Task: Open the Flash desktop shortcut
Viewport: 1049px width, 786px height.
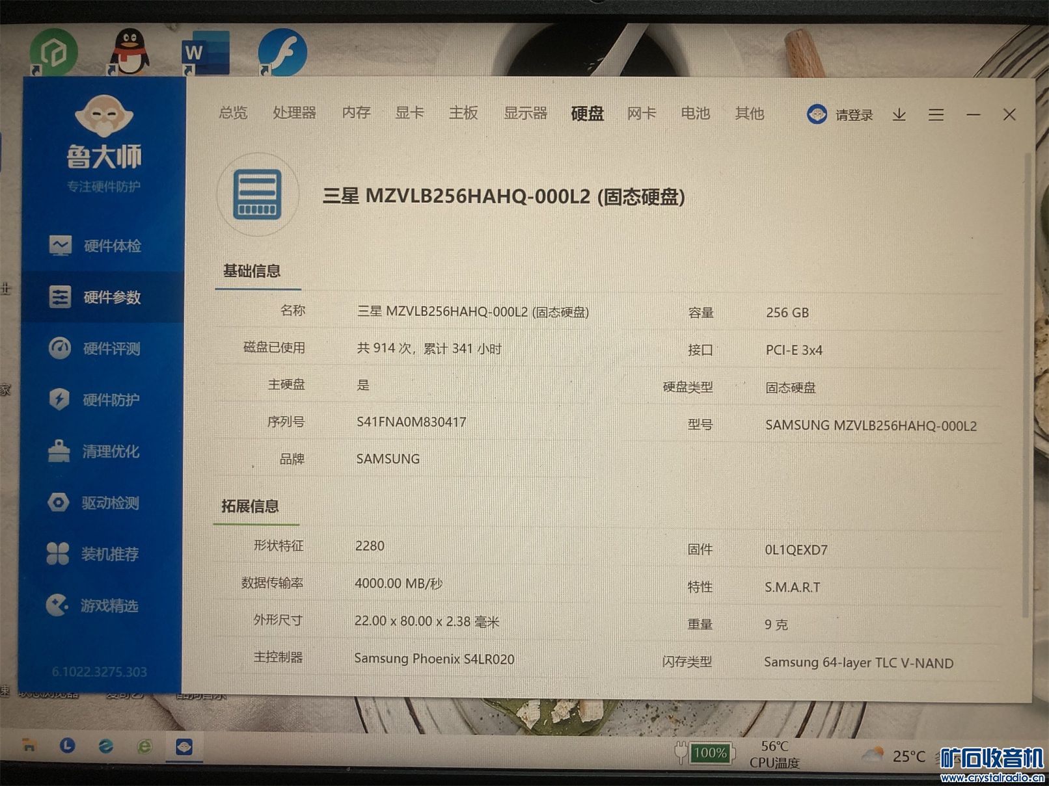Action: [x=282, y=52]
